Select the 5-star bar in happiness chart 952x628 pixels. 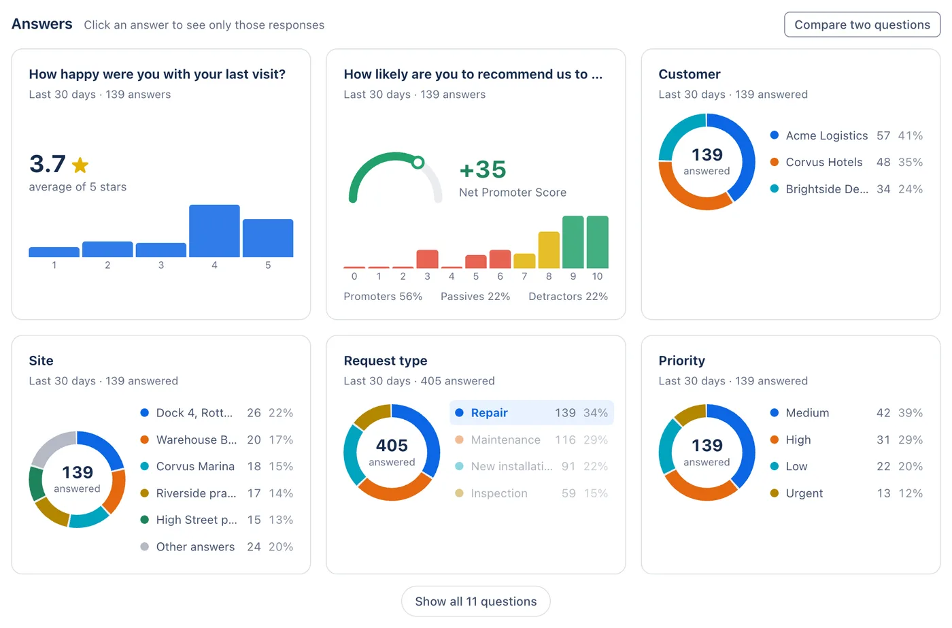(x=268, y=238)
